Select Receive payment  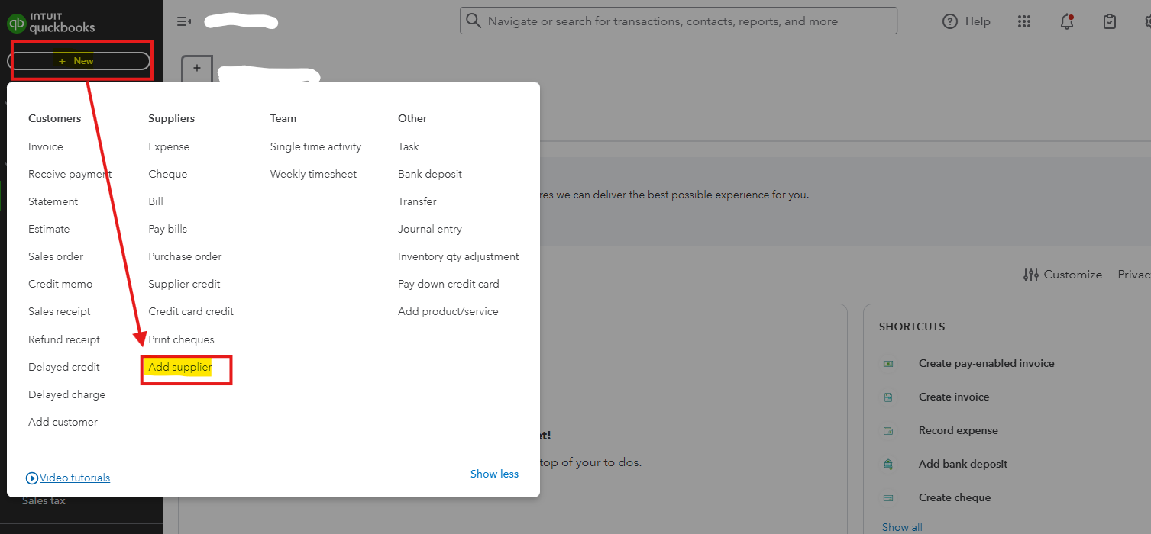70,174
